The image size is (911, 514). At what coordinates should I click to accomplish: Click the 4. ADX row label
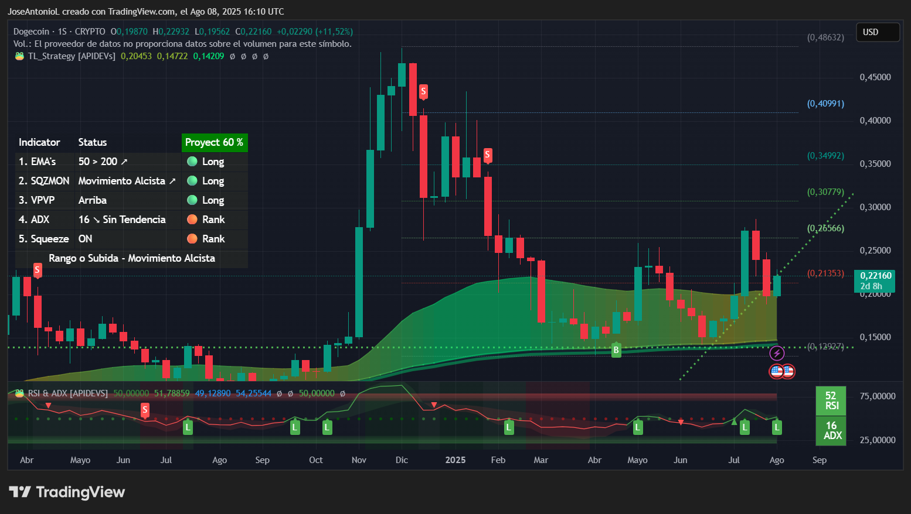point(34,220)
